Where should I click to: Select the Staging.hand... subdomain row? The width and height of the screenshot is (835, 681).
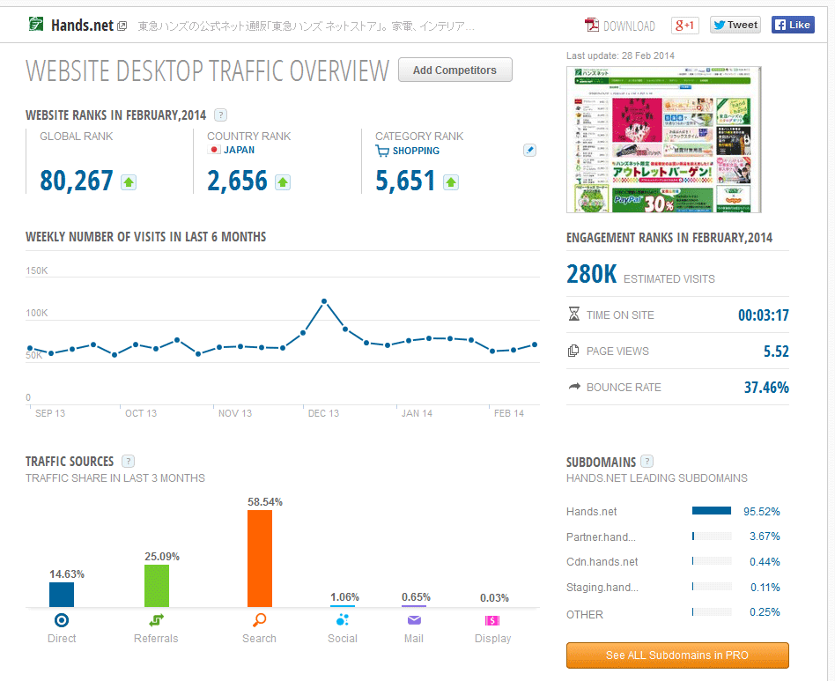point(673,588)
